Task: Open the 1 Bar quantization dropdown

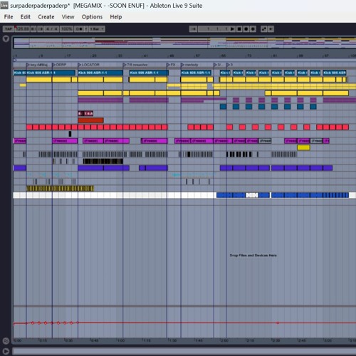Action: 97,29
